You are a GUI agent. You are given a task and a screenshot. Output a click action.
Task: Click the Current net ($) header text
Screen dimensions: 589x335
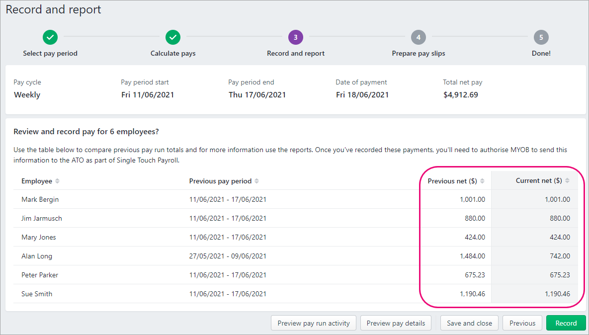click(539, 180)
